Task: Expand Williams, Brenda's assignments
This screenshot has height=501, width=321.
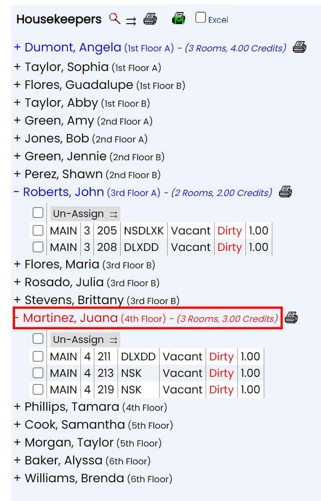Action: [17, 478]
